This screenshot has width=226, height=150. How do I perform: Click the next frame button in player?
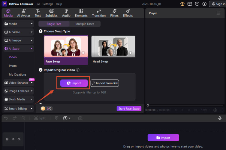pyautogui.click(x=189, y=110)
